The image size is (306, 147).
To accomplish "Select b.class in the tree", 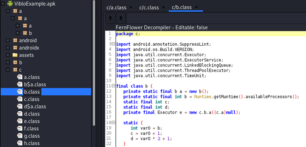I will click(32, 92).
